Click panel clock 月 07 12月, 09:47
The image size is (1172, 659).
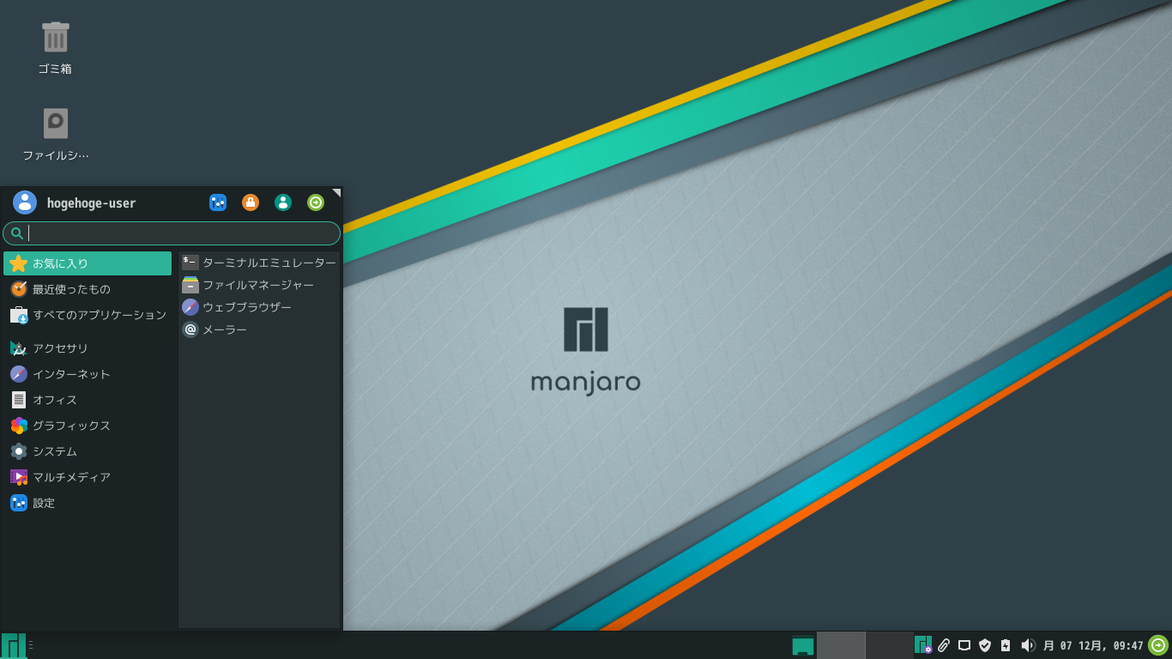[x=1093, y=645]
